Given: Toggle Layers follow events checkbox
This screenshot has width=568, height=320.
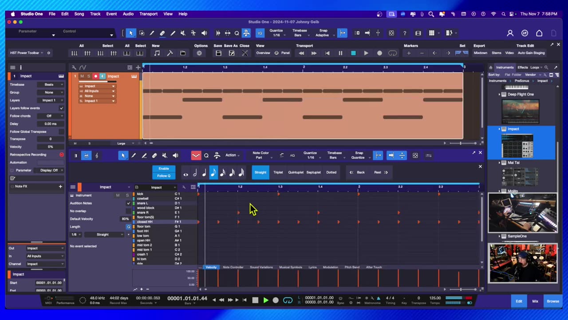Looking at the screenshot, I should click(61, 108).
